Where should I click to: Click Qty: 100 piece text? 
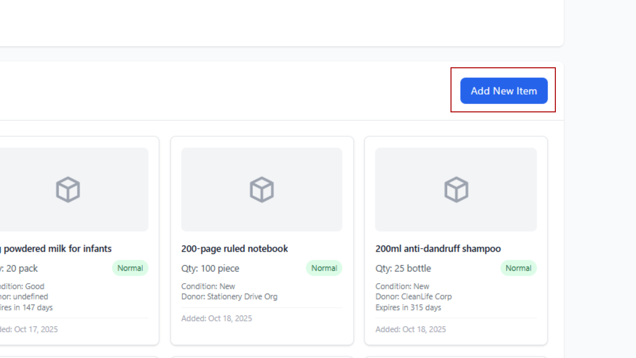(x=210, y=268)
